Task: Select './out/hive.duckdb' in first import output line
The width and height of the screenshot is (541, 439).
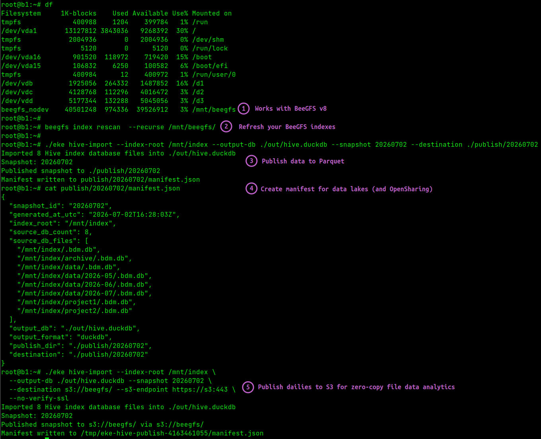Action: [x=202, y=153]
